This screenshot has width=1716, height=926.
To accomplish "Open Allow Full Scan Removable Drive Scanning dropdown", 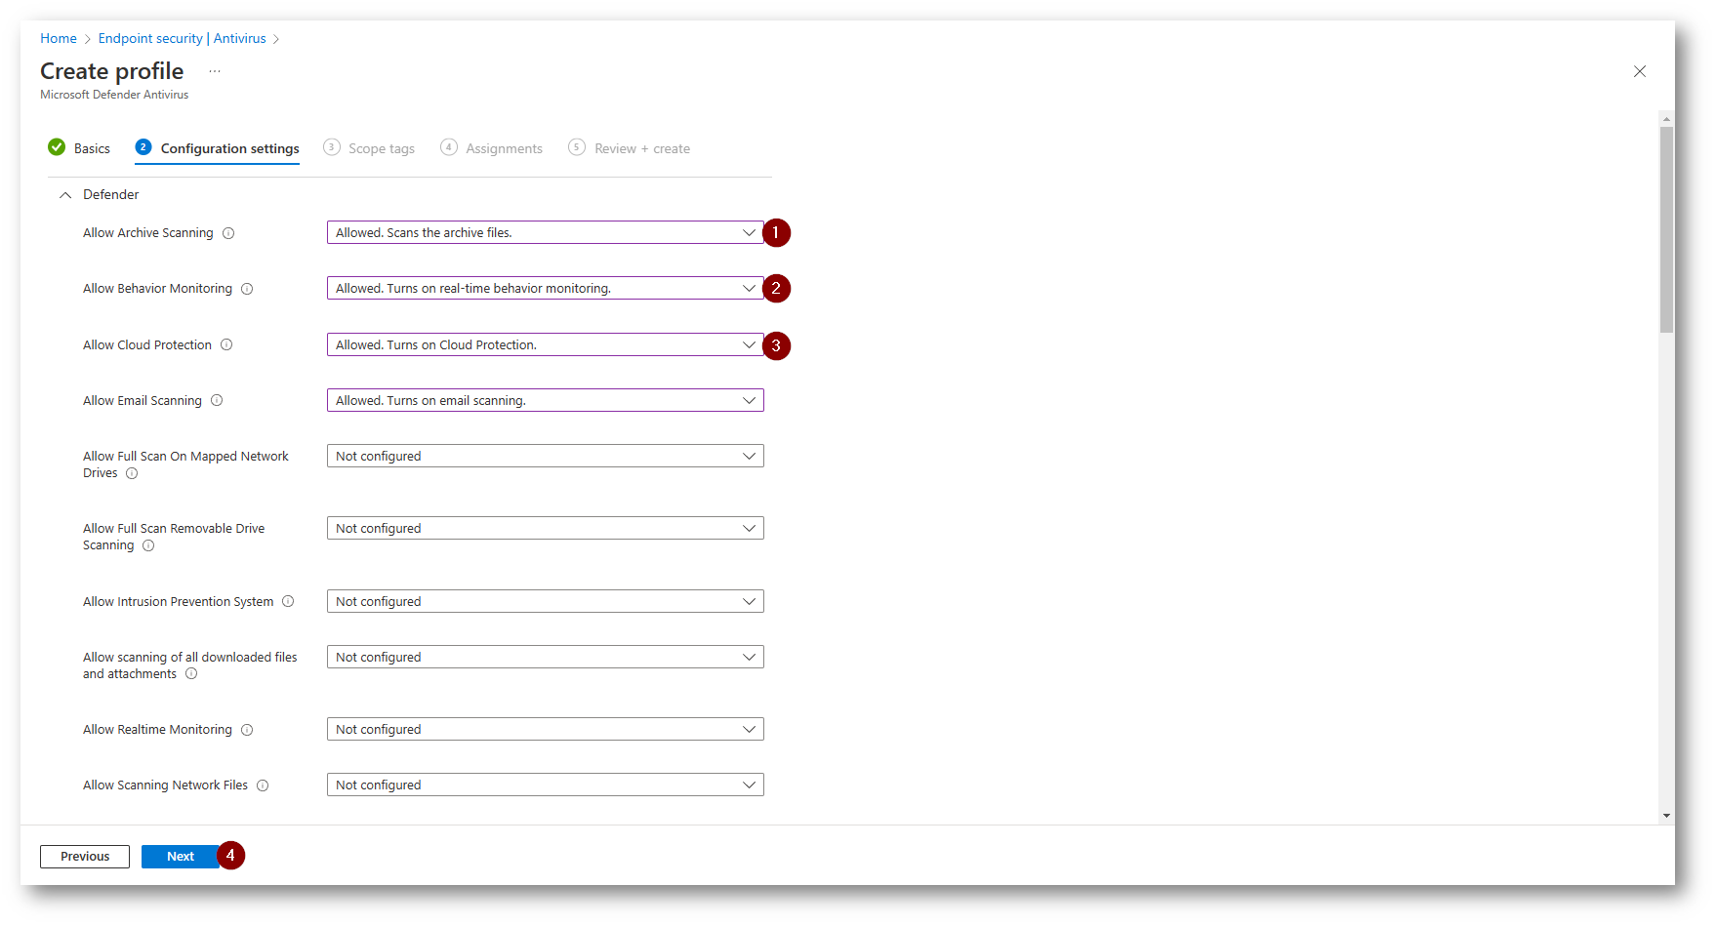I will (x=545, y=528).
